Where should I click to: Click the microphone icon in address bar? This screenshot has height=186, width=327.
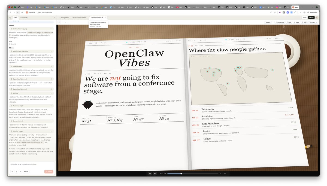(22, 12)
